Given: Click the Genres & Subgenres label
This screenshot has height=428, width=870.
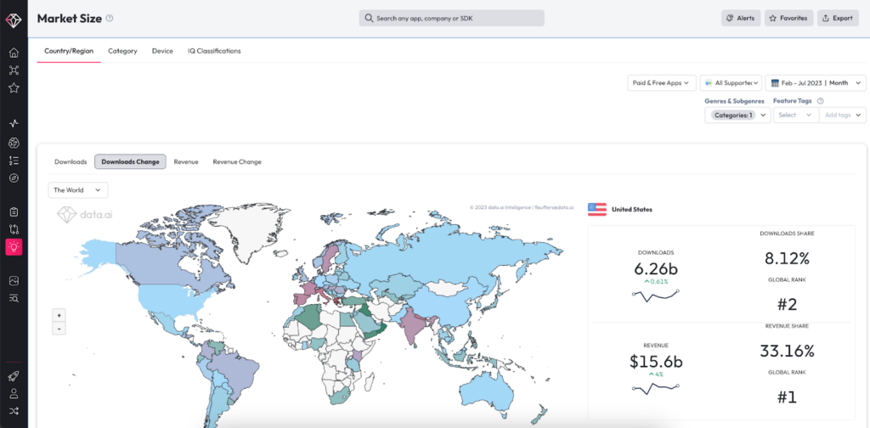Looking at the screenshot, I should pos(735,101).
